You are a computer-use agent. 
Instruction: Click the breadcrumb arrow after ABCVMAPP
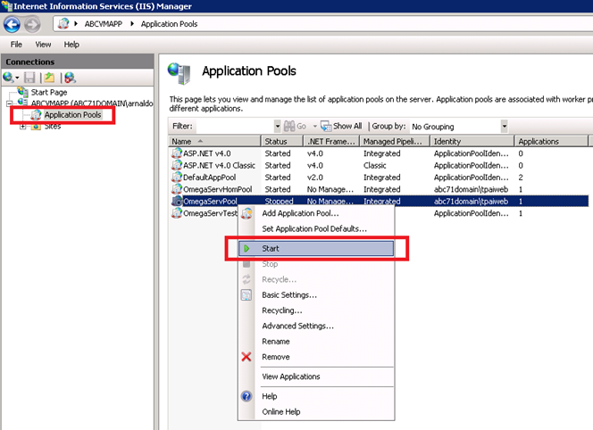(132, 24)
